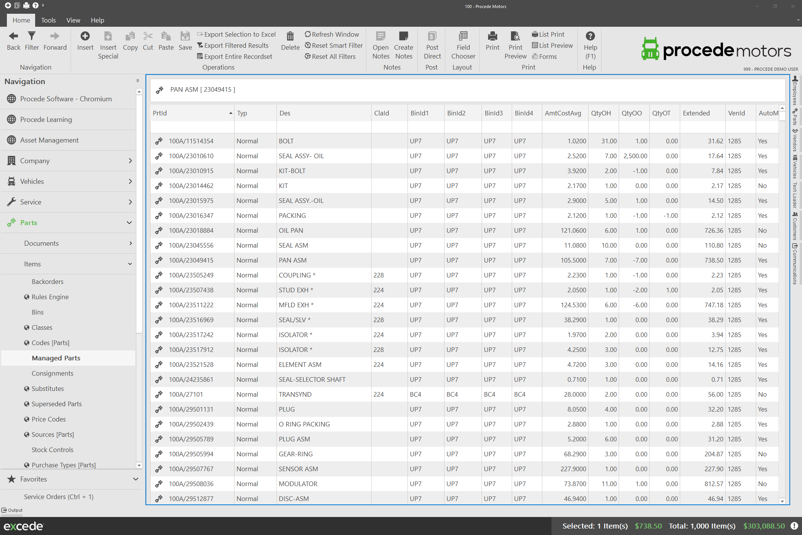Image resolution: width=802 pixels, height=535 pixels.
Task: Pin the Navigation panel
Action: click(x=137, y=81)
